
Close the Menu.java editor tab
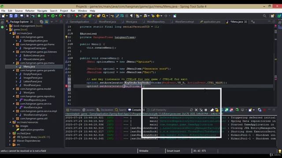click(x=245, y=22)
